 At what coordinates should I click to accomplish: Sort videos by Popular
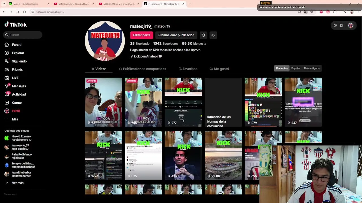296,68
